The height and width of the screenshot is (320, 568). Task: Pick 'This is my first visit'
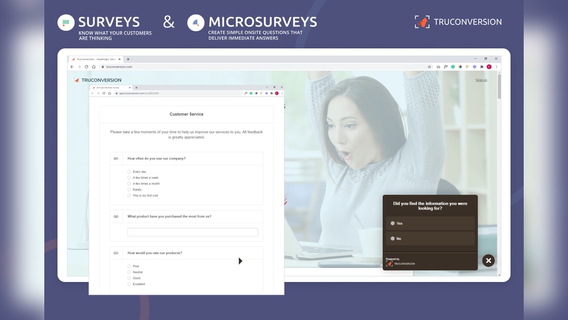click(x=129, y=196)
